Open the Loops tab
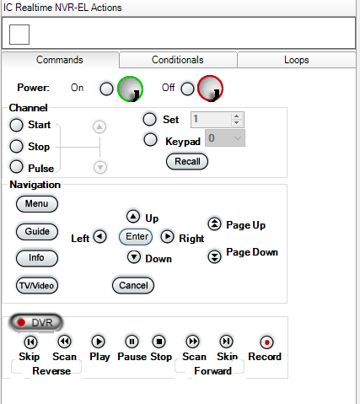The image size is (360, 404). coord(297,60)
